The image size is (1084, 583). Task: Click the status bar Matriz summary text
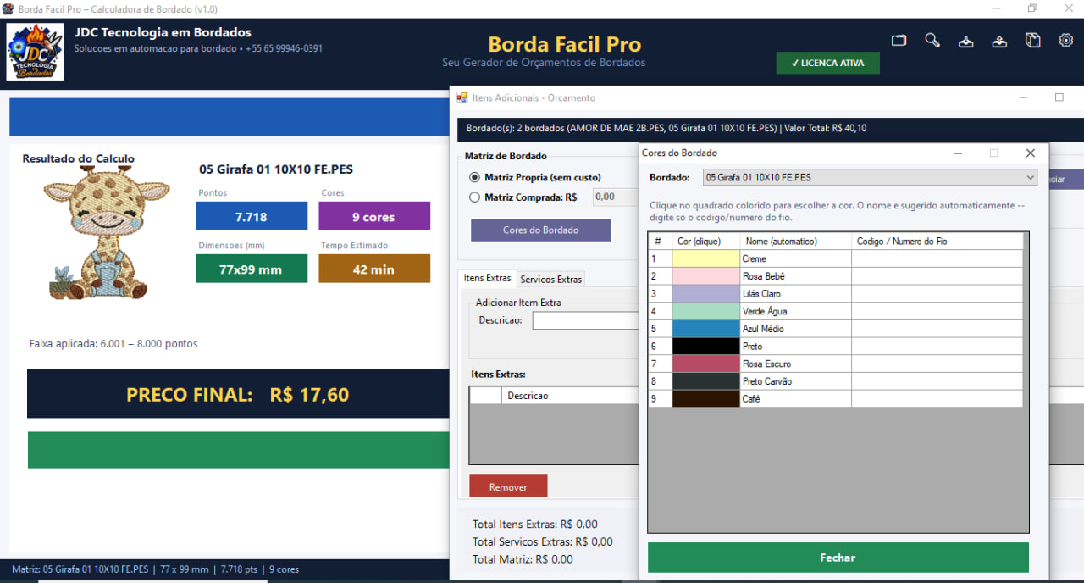point(155,569)
